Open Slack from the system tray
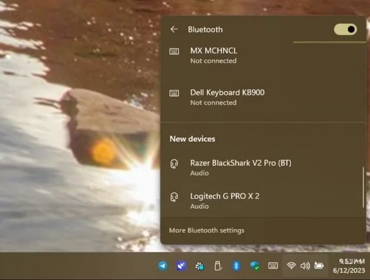 click(199, 266)
